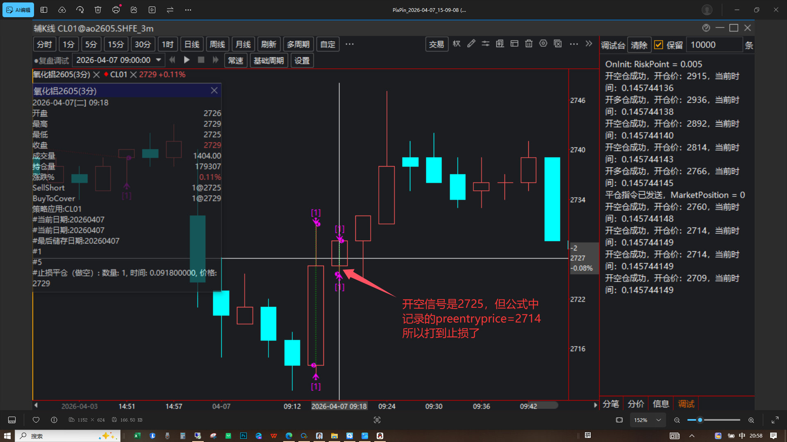This screenshot has width=787, height=442.
Task: Click the print icon with red dot
Action: 116,10
